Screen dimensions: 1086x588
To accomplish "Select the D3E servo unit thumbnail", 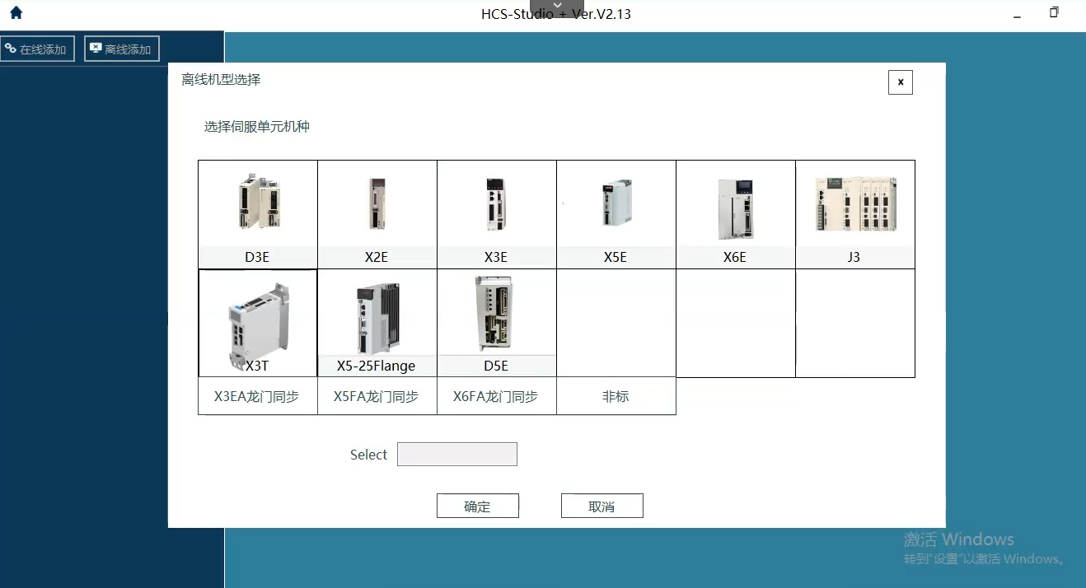I will pos(258,214).
